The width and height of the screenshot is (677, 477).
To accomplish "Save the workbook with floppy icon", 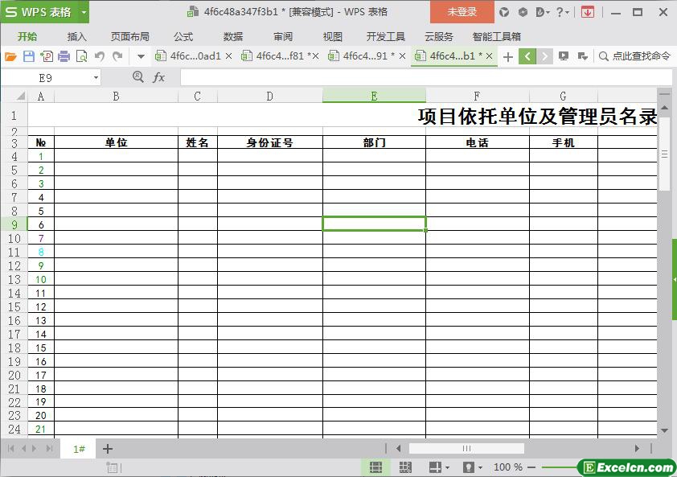I will (28, 56).
